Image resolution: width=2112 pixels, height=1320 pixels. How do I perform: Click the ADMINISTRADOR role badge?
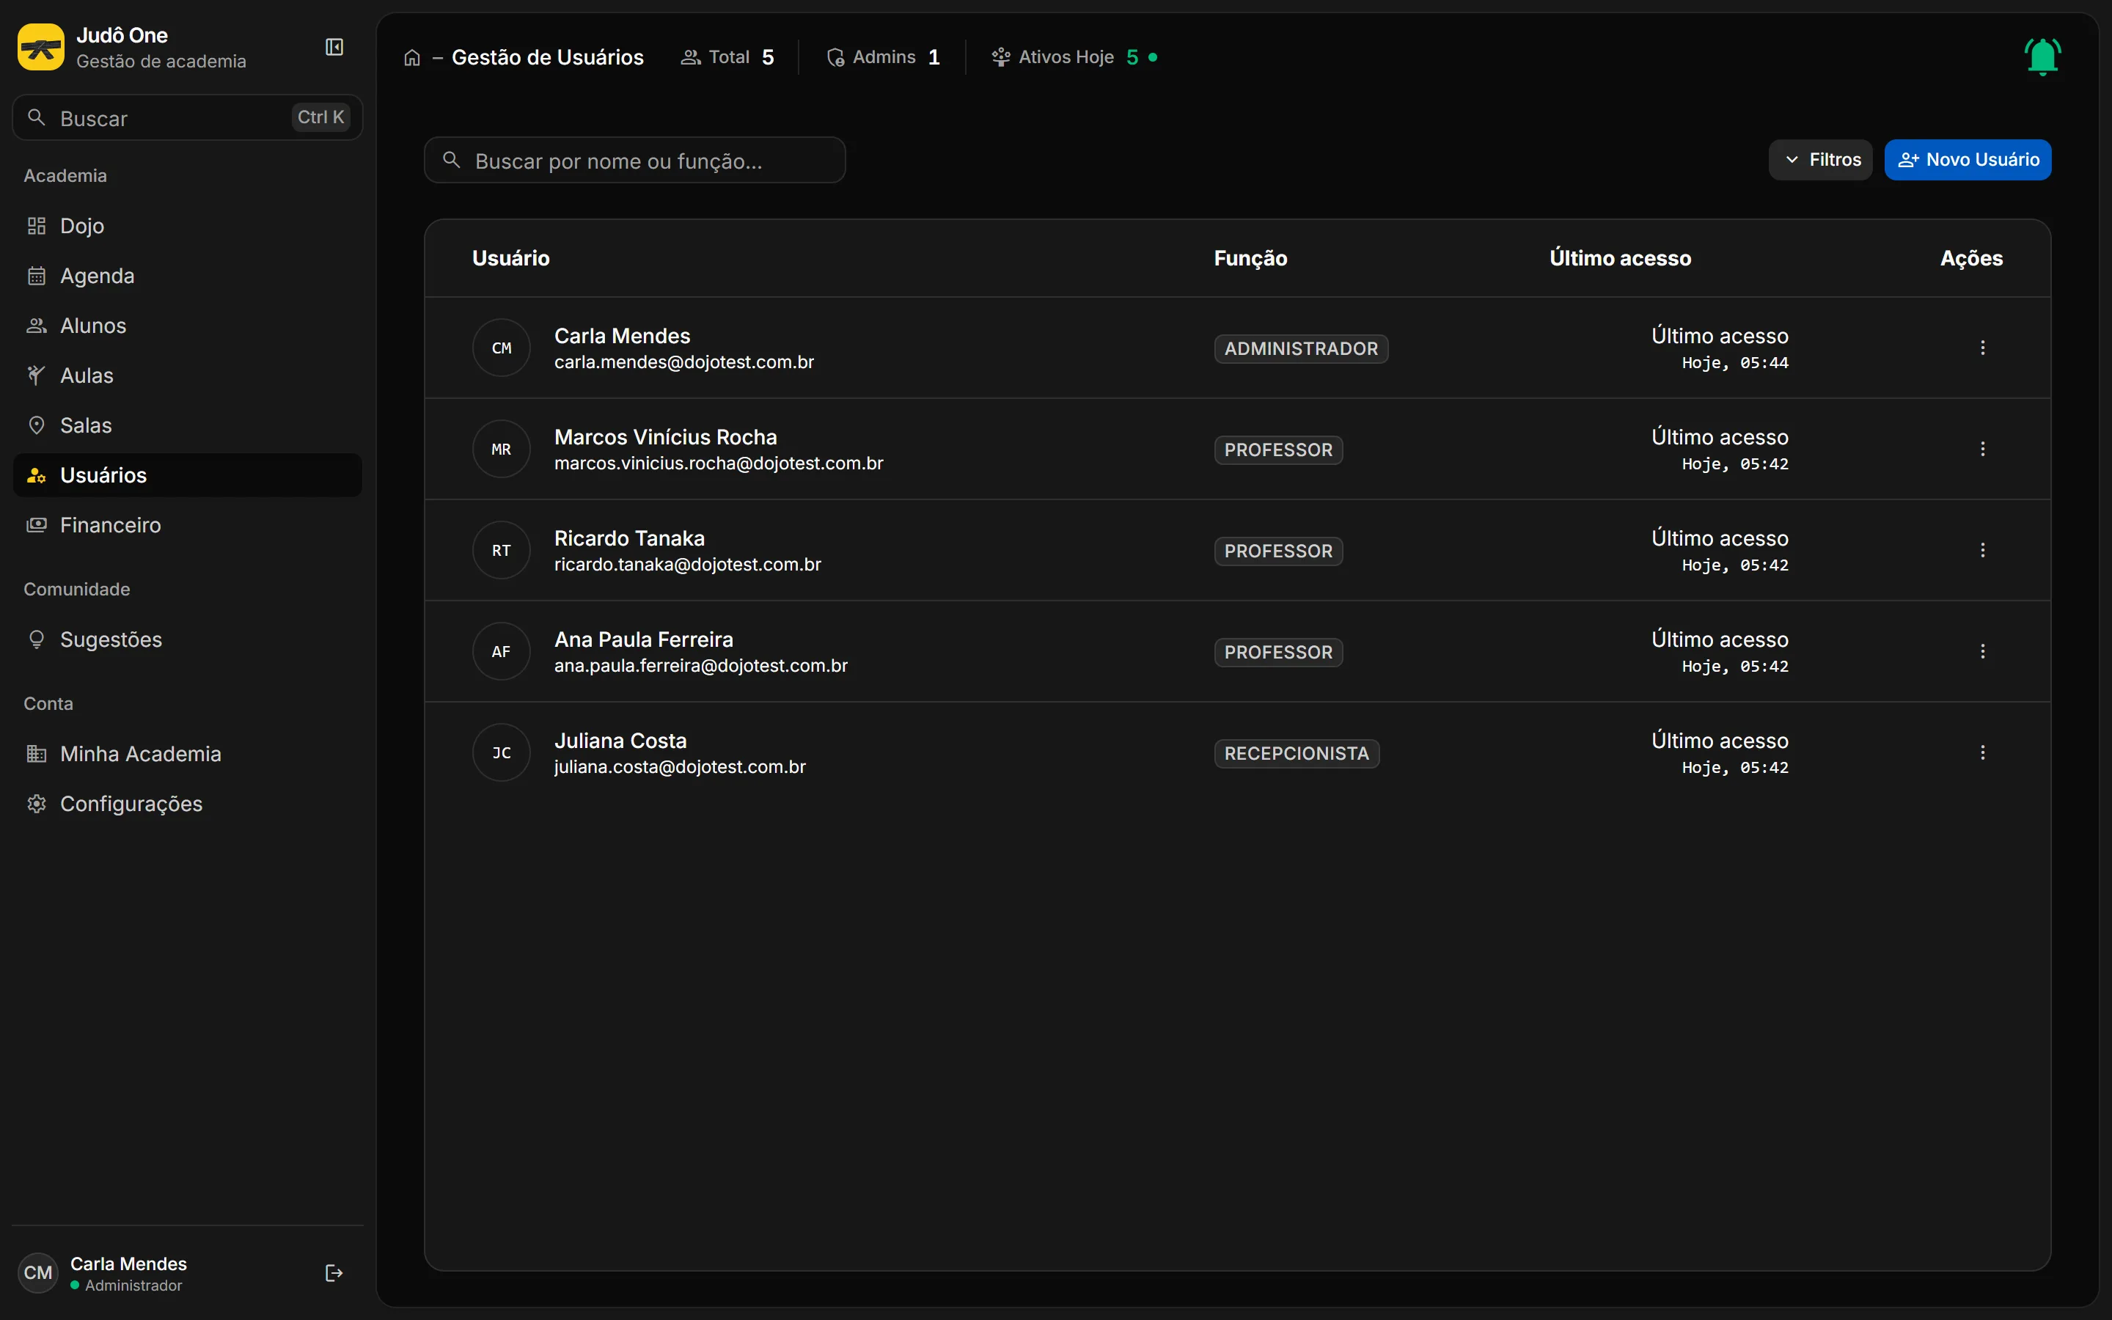tap(1301, 349)
